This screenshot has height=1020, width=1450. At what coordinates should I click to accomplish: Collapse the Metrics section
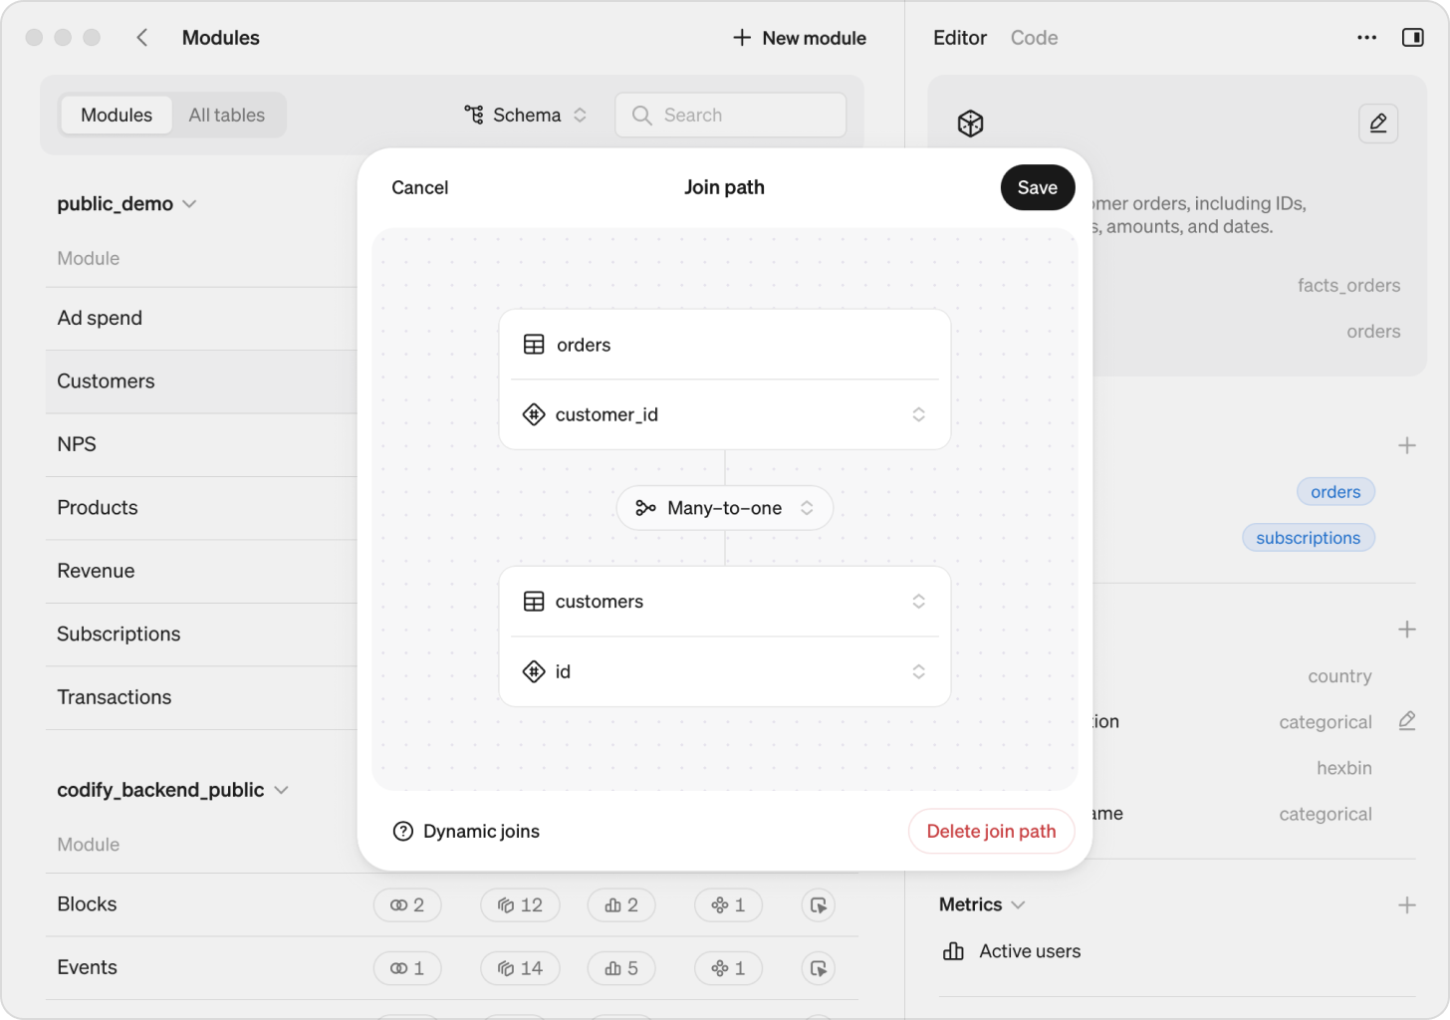1018,904
